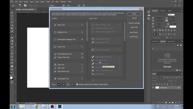Open the font family dropdown in Character panel
The height and width of the screenshot is (109, 193).
(166, 15)
